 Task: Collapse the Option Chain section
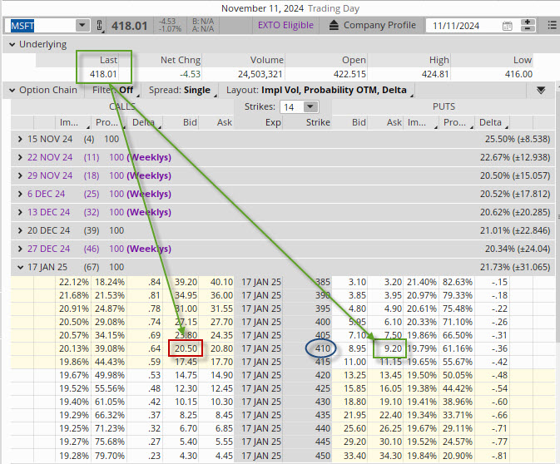[11, 90]
